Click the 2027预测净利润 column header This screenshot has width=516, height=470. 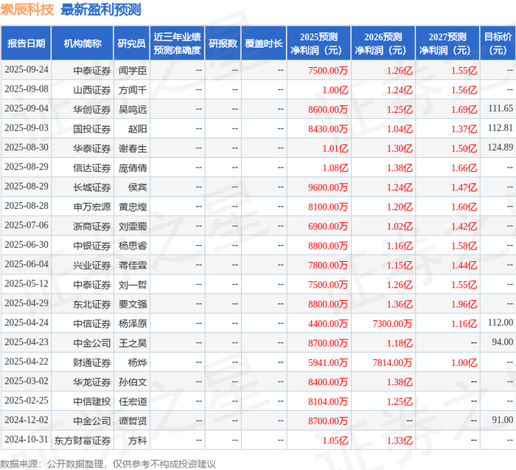pos(447,44)
